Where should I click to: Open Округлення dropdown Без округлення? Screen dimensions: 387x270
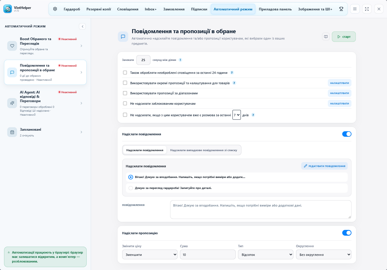(324, 254)
